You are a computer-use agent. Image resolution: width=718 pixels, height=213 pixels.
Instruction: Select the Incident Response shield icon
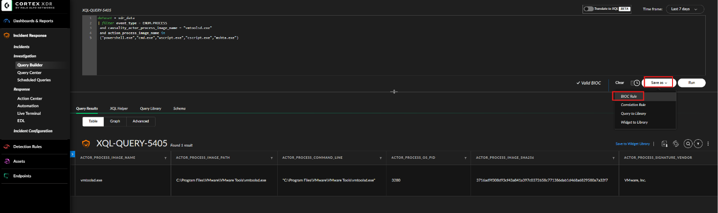tap(6, 36)
